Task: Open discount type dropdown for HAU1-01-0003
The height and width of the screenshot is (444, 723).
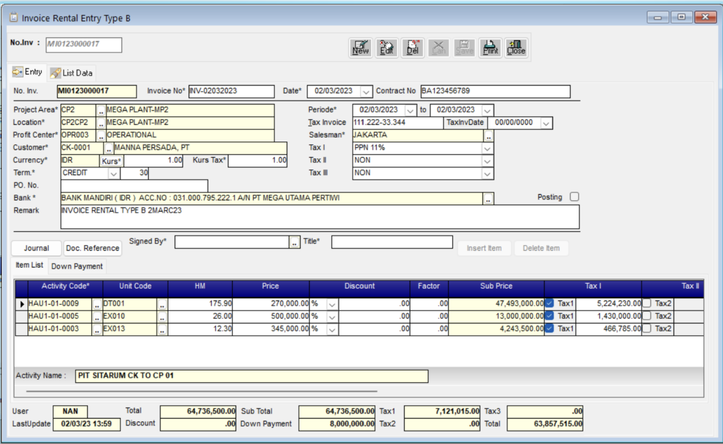Action: 332,329
